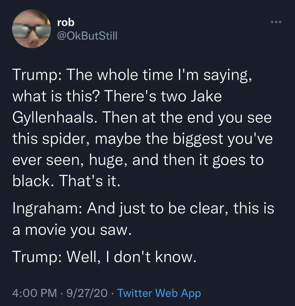Click the 4:00 PM timestamp

(x=35, y=293)
